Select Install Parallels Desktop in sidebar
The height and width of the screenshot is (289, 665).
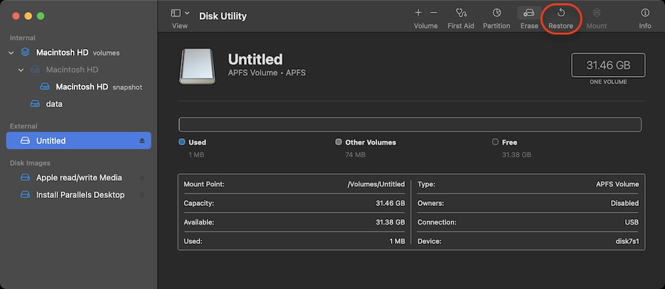[x=80, y=195]
